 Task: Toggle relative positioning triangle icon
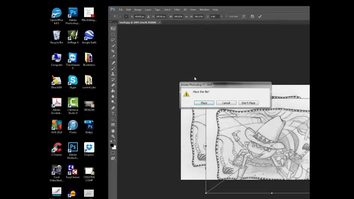tap(148, 16)
